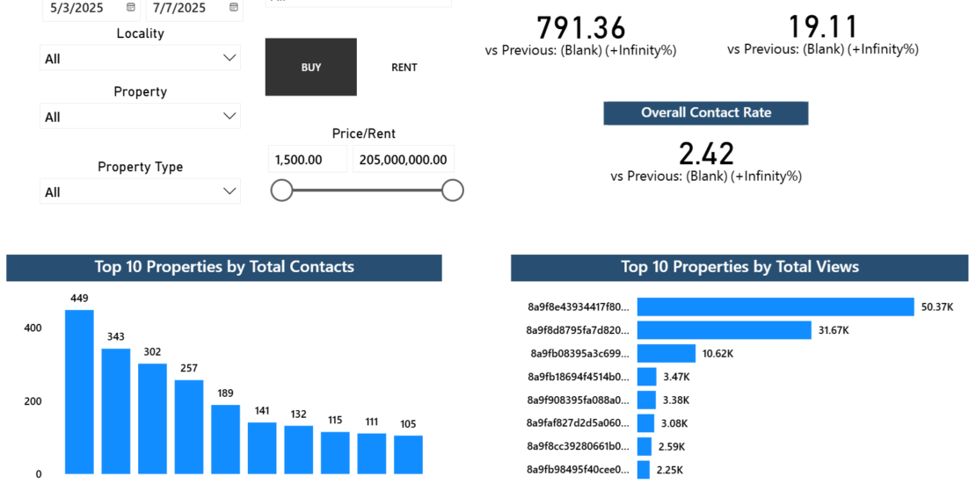Open the end date calendar picker icon
The image size is (976, 483).
[233, 7]
